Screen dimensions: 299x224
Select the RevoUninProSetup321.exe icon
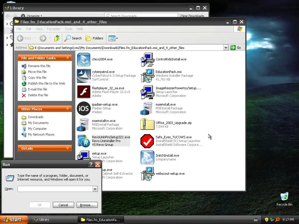coord(84,141)
